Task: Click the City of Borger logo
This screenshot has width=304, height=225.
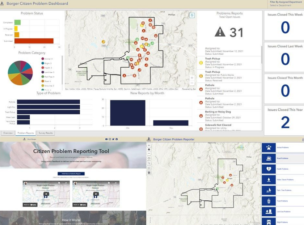Action: [x=25, y=139]
